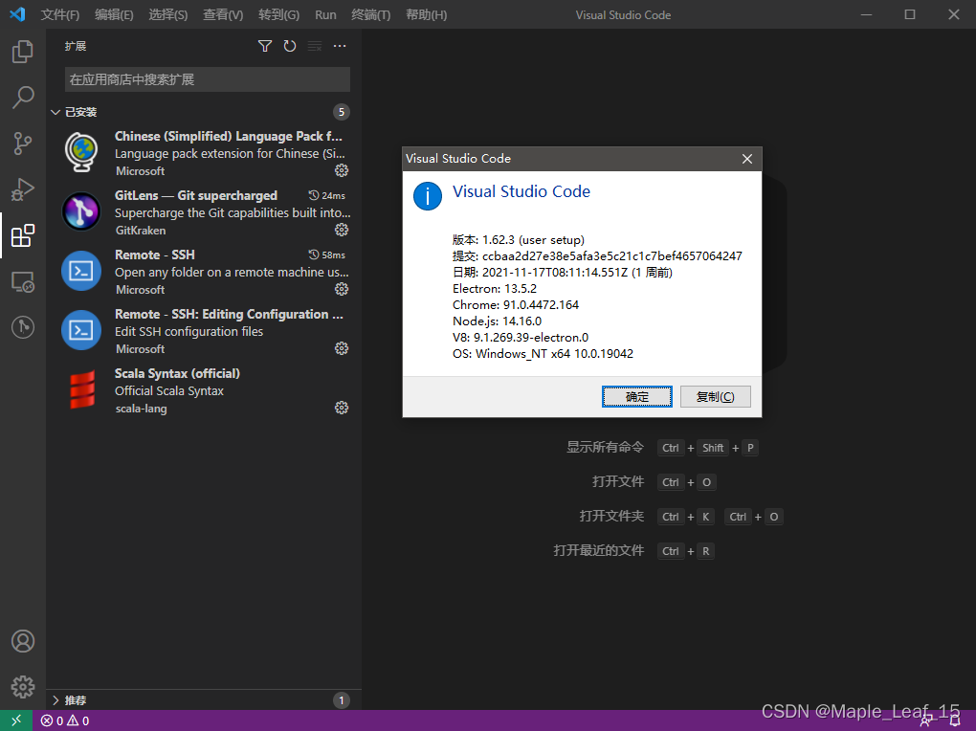Click the Chinese Language Pack globe icon
Image resolution: width=976 pixels, height=731 pixels.
81,152
